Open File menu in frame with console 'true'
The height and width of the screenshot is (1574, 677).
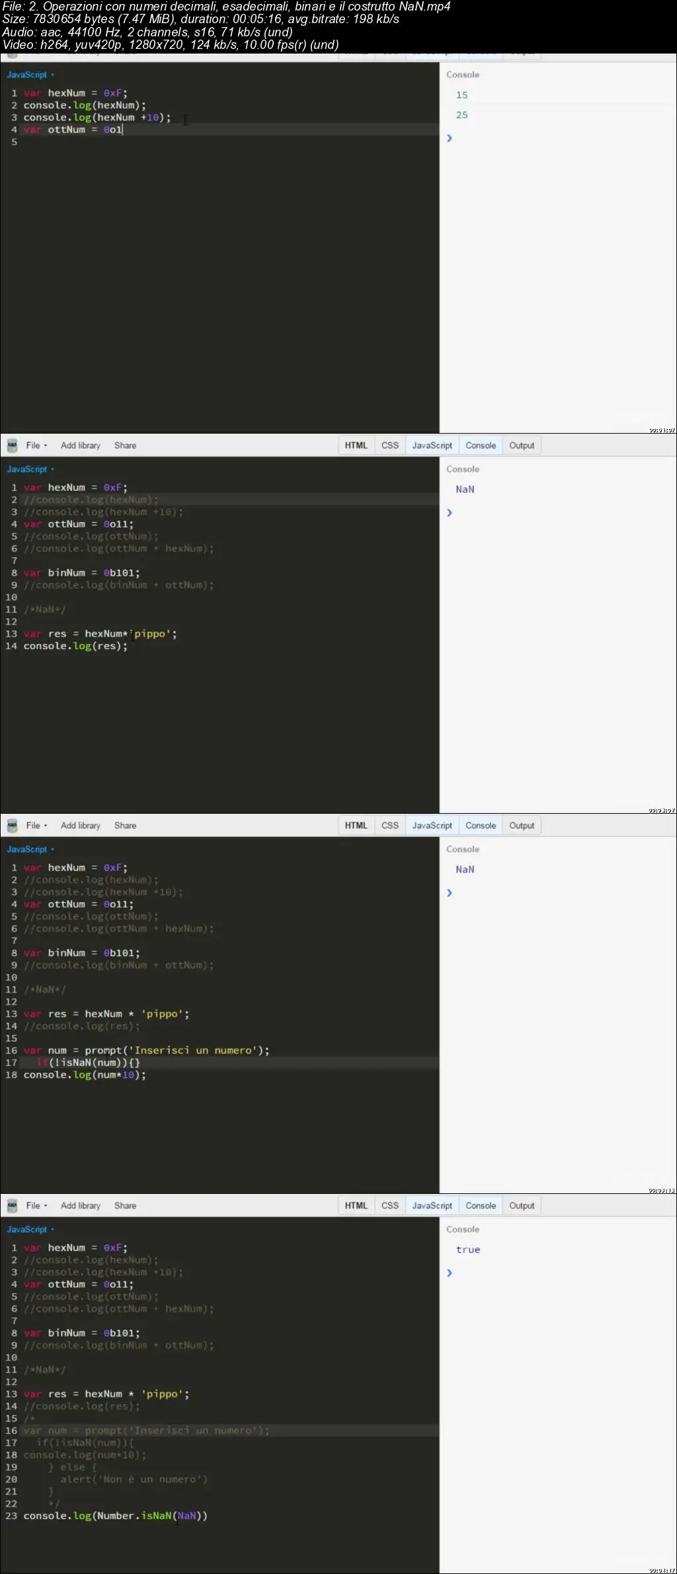36,1205
